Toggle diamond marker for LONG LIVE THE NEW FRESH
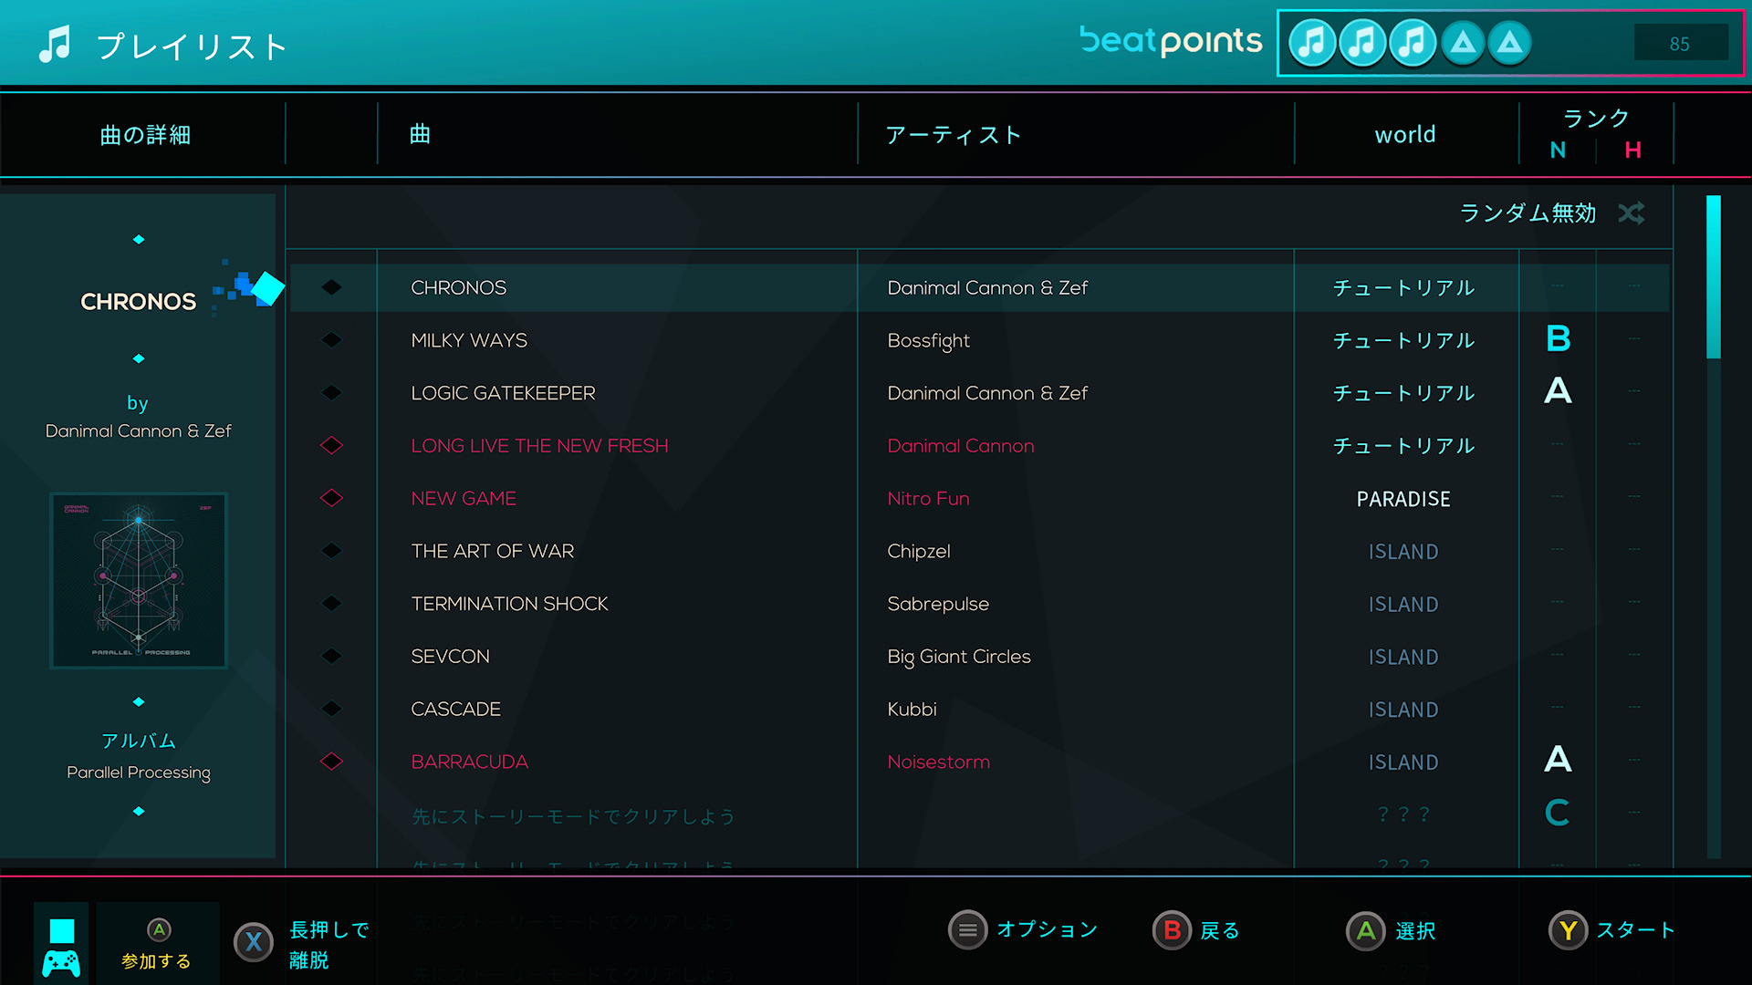Image resolution: width=1752 pixels, height=985 pixels. pos(331,446)
